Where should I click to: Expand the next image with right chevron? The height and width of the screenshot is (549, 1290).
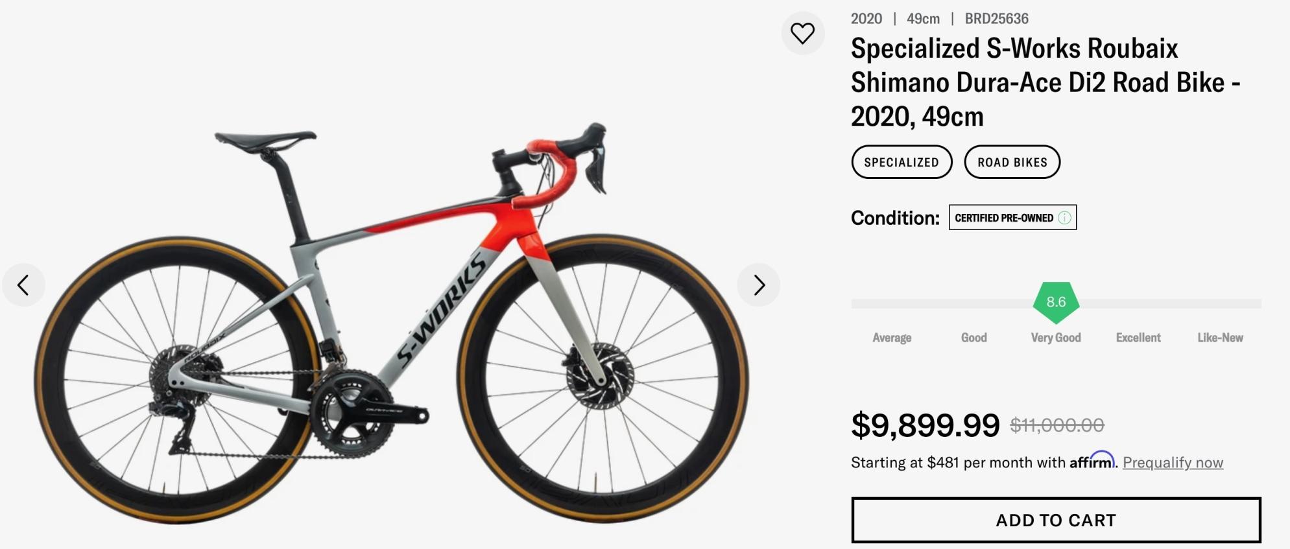tap(759, 285)
